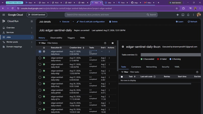Open the console settings three-dot menu
The image size is (203, 114).
click(x=193, y=15)
